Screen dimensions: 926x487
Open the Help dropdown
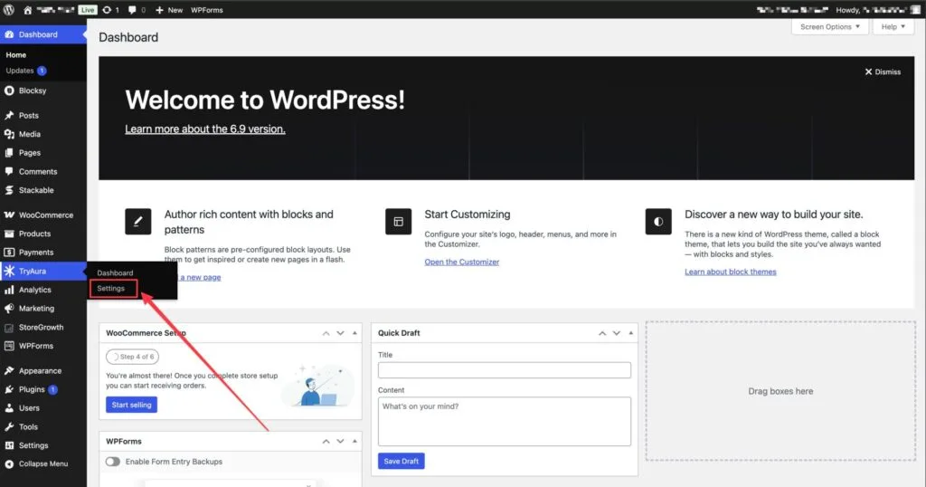[x=893, y=26]
